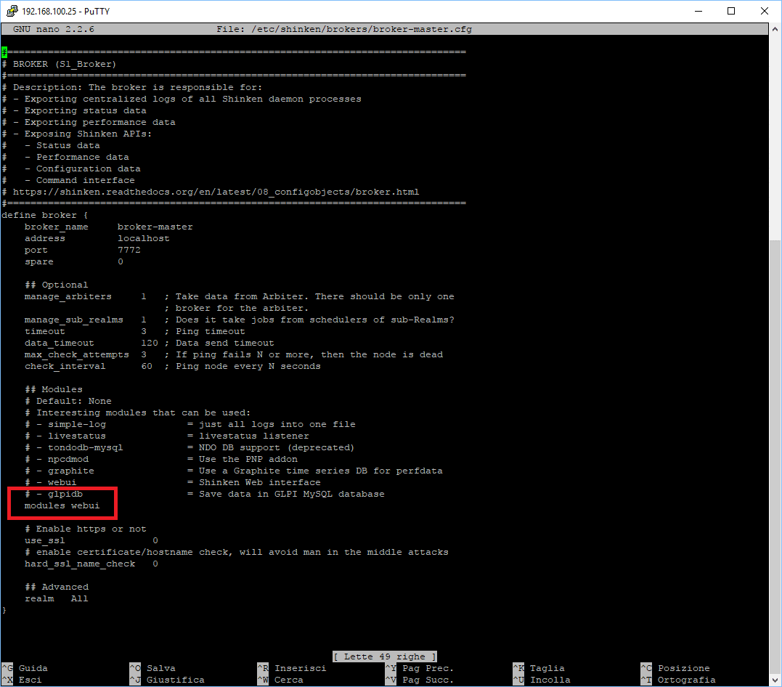Image resolution: width=782 pixels, height=687 pixels.
Task: Click the '^U Incolla' paste shortcut
Action: tap(542, 680)
